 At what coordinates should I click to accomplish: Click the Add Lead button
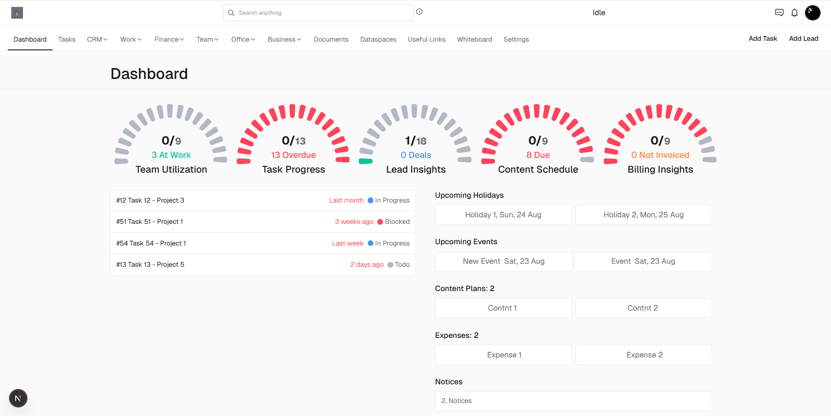coord(803,38)
